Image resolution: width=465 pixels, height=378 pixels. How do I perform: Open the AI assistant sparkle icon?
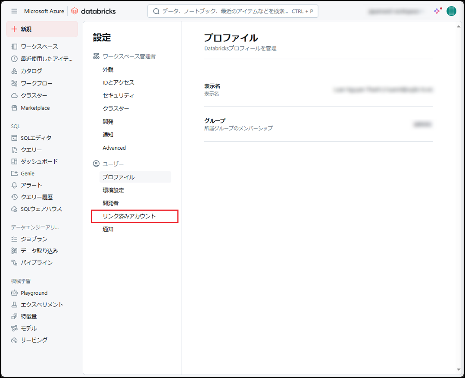pyautogui.click(x=437, y=11)
